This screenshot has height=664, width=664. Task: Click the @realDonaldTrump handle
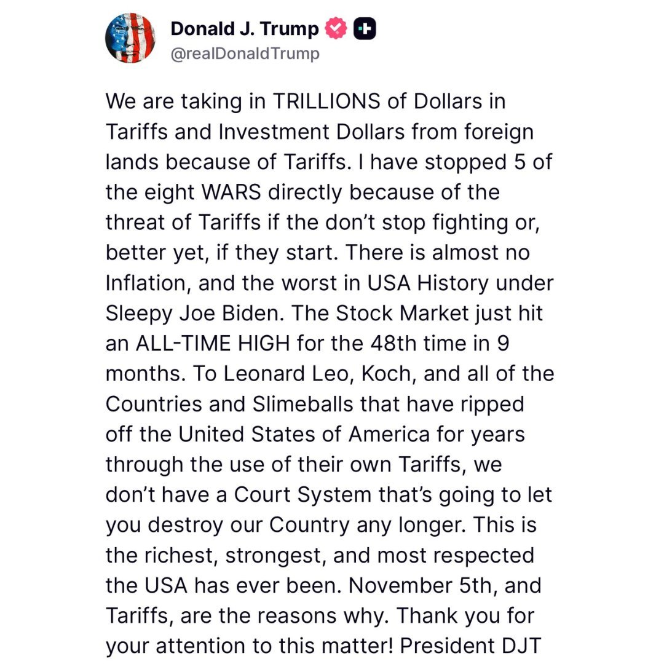245,54
